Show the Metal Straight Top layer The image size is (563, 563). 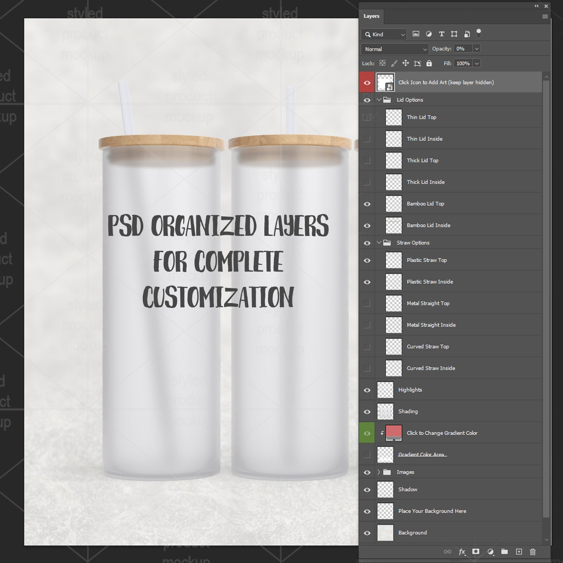(367, 303)
